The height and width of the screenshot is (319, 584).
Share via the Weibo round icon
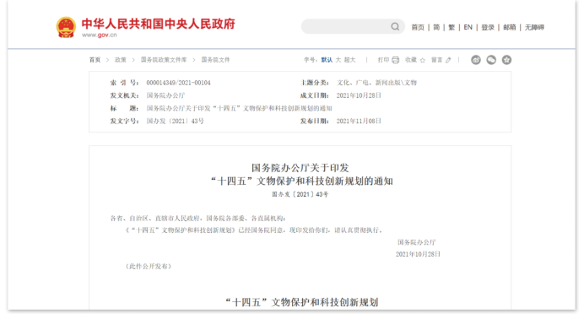(x=476, y=60)
